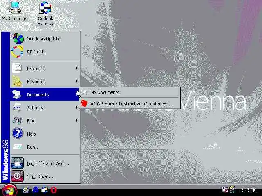
Task: Open My Documents from the submenu
Action: click(x=129, y=92)
